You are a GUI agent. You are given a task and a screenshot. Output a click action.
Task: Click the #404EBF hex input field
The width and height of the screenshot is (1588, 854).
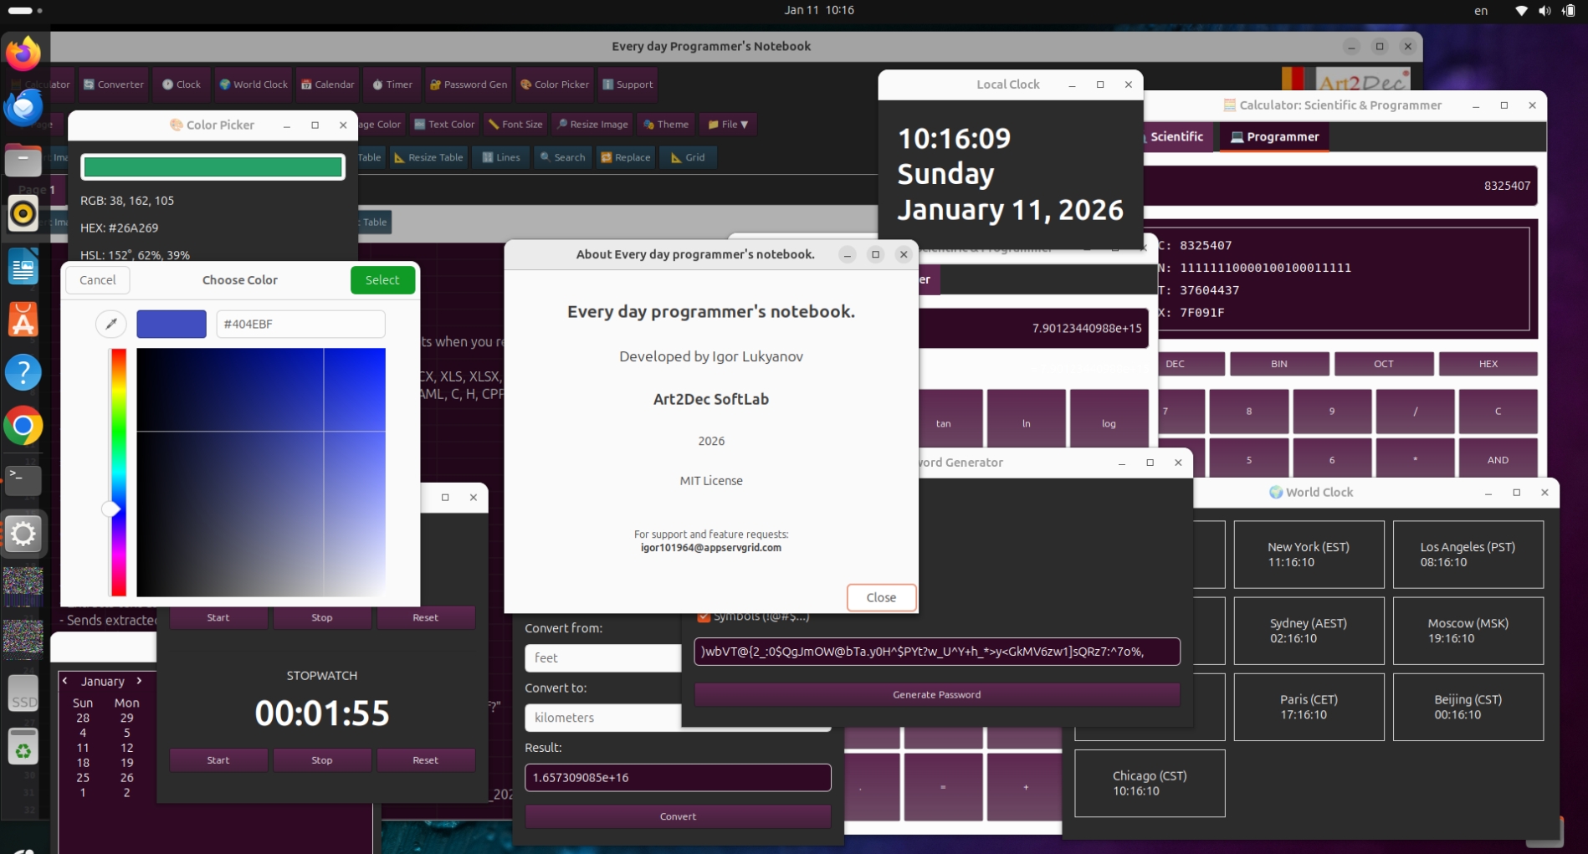[x=300, y=324]
